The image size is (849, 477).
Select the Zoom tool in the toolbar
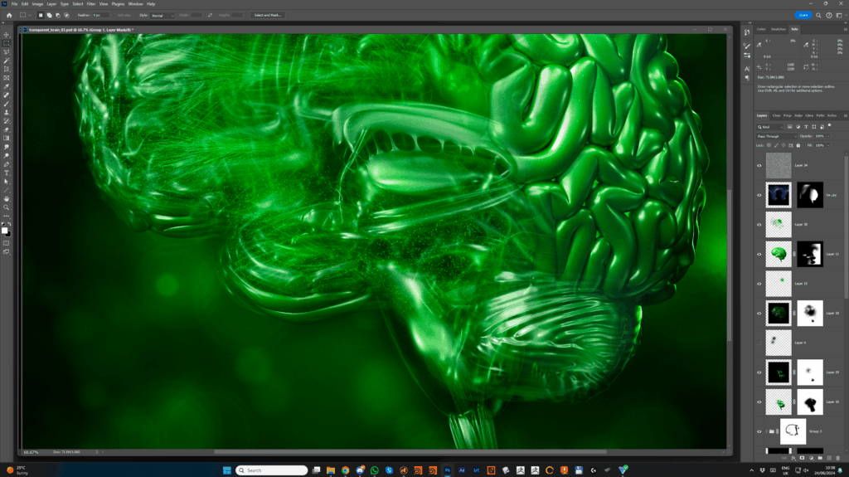point(6,207)
